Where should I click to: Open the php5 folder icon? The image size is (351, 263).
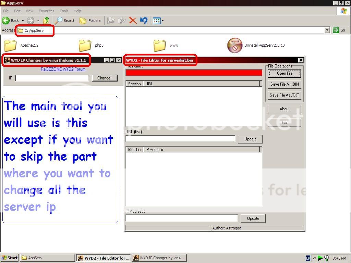pos(85,45)
